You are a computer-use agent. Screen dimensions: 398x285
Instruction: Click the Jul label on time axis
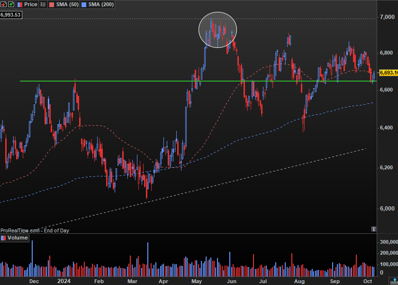click(x=263, y=281)
